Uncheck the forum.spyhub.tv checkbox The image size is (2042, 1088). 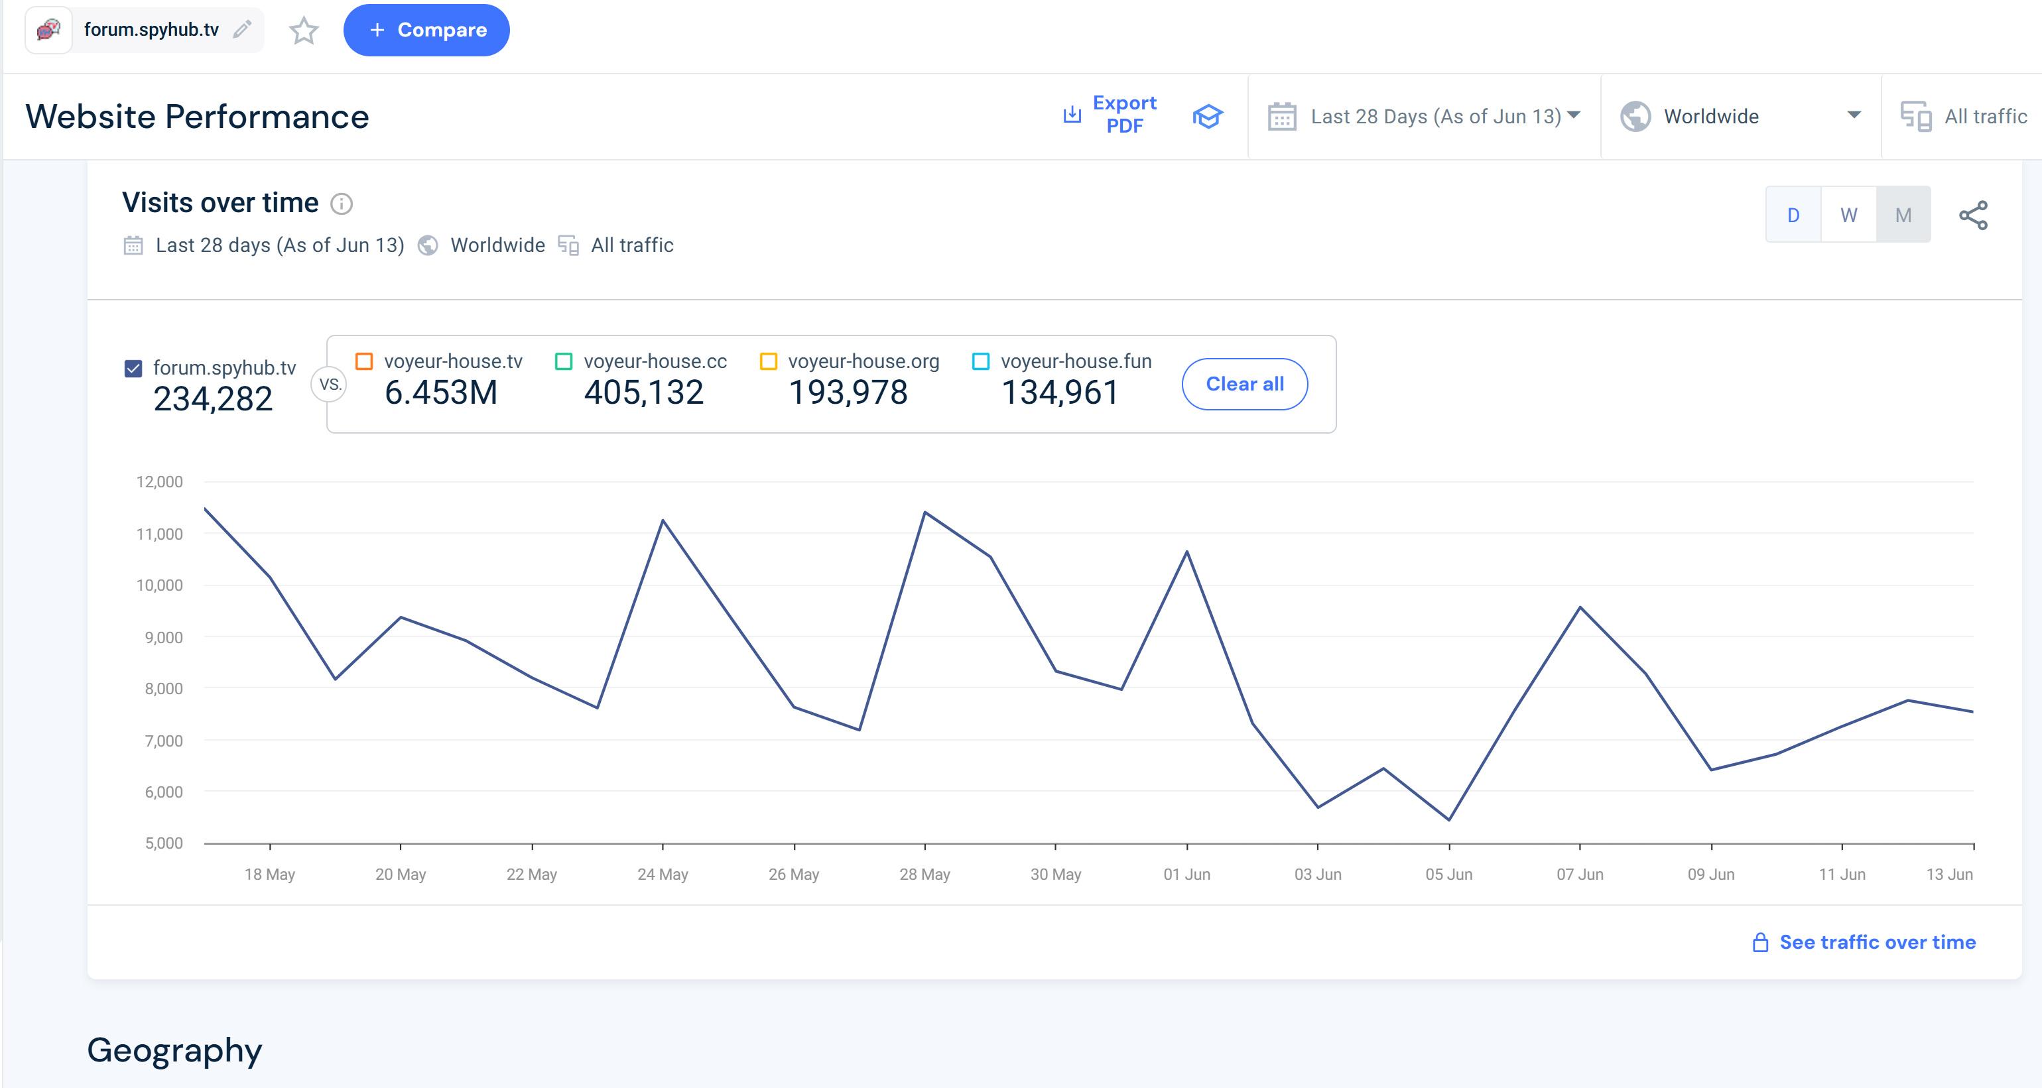[133, 369]
